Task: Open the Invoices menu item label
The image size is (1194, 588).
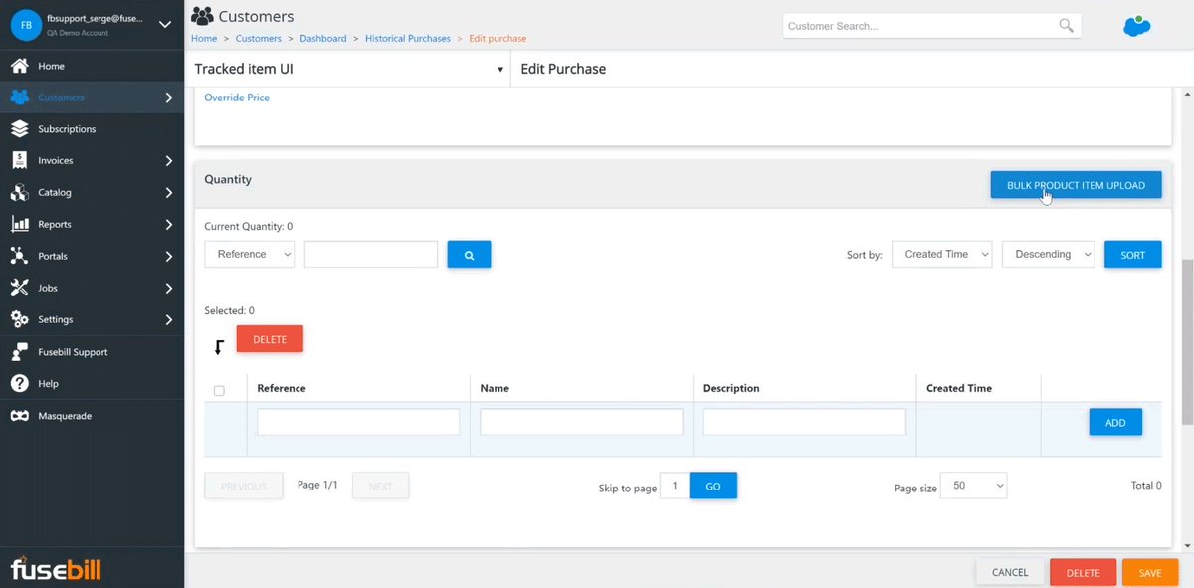Action: (x=55, y=160)
